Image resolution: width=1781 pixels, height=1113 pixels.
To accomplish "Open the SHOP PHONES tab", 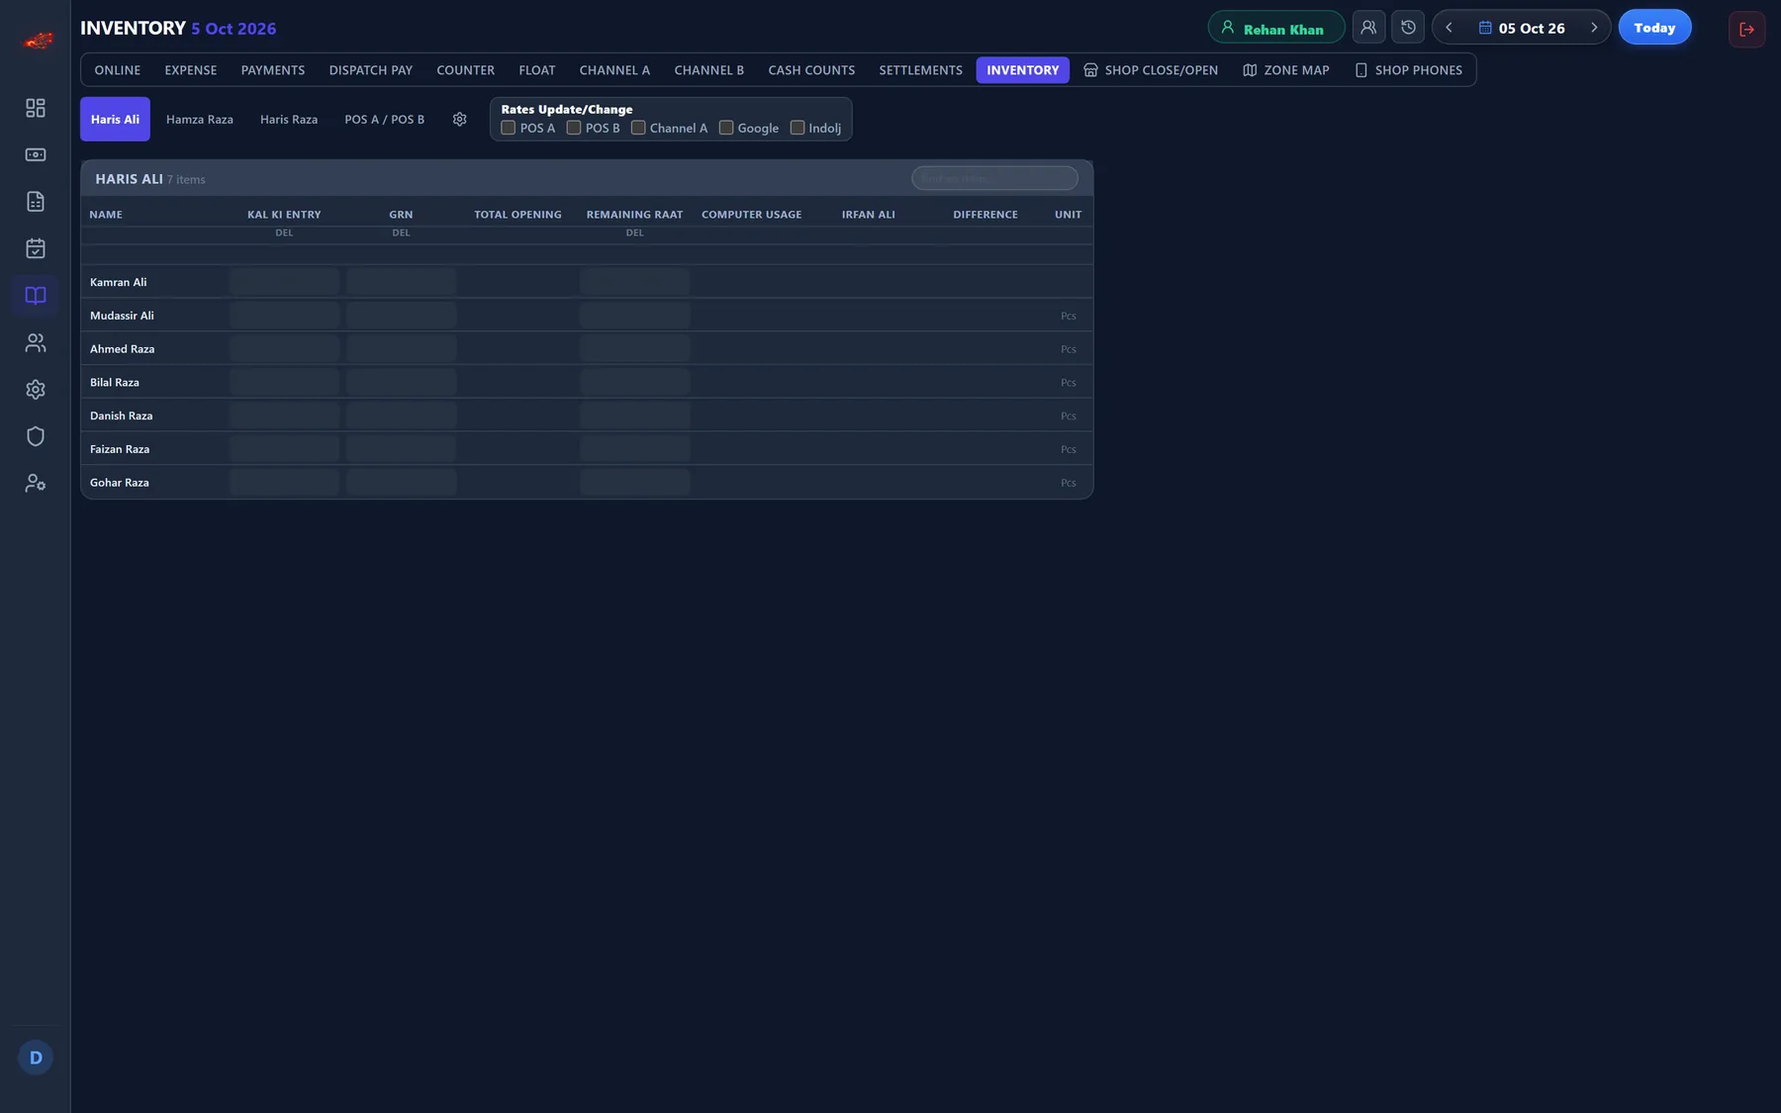I will pyautogui.click(x=1408, y=70).
